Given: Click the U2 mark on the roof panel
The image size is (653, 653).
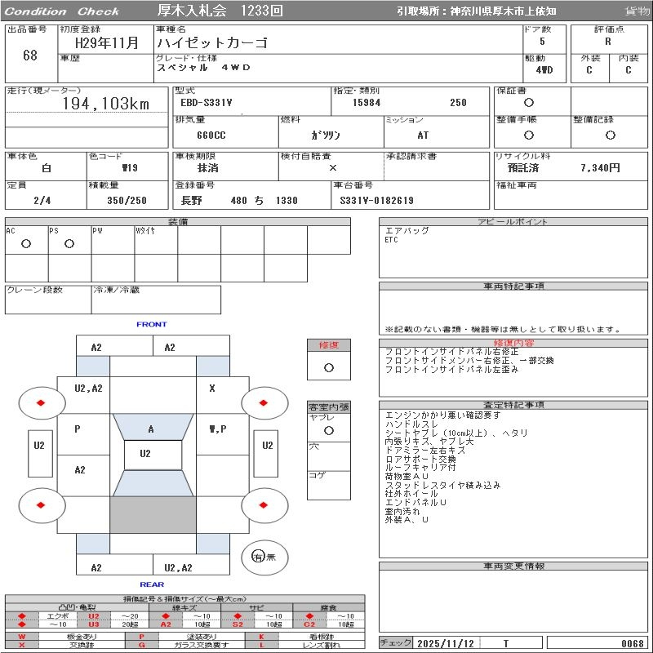Looking at the screenshot, I should pos(145,454).
